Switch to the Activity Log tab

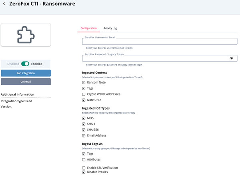pyautogui.click(x=110, y=28)
